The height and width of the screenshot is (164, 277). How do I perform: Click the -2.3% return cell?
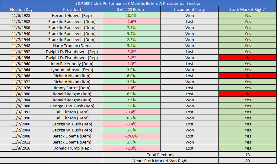[x=131, y=148]
